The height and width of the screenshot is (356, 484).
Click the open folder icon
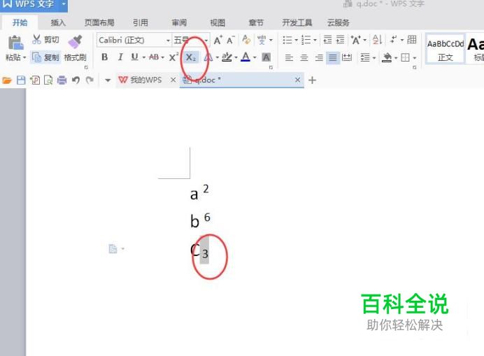pyautogui.click(x=7, y=80)
